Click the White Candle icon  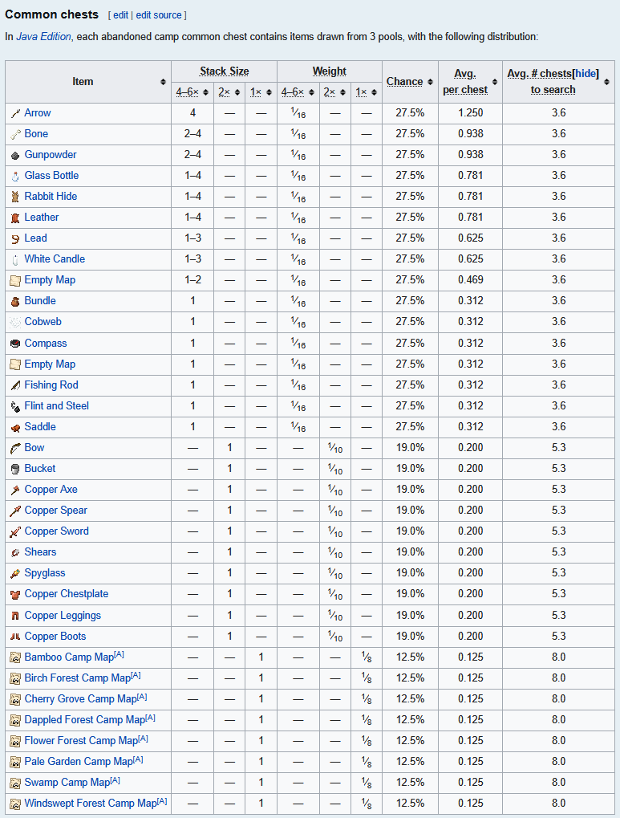16,259
